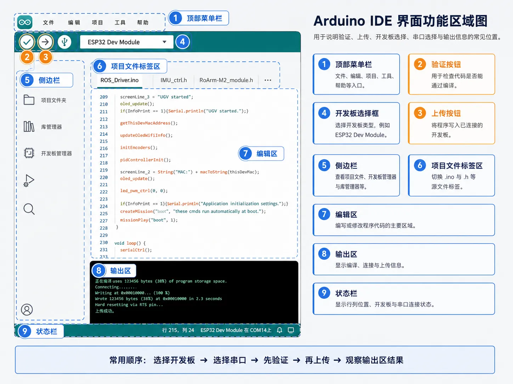Image resolution: width=513 pixels, height=384 pixels.
Task: Click the 开发板管理器 sidebar label
Action: point(56,153)
